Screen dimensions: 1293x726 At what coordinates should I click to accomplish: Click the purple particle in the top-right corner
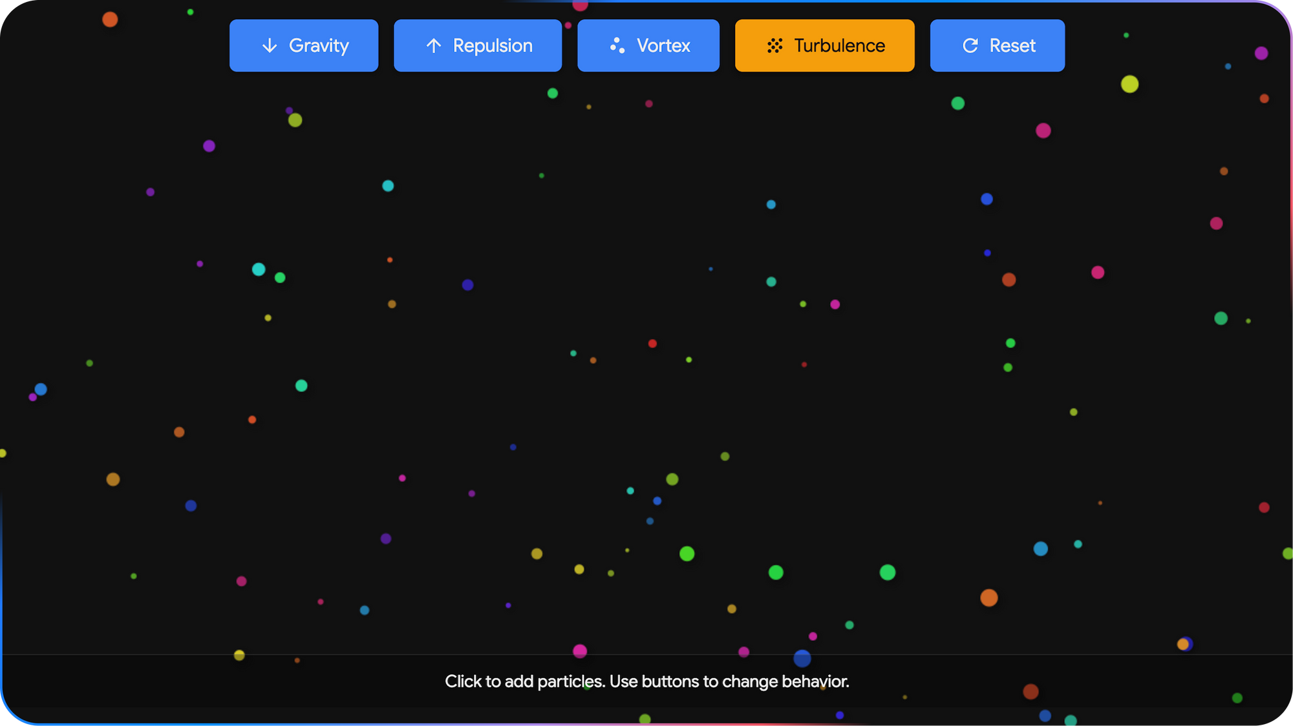pos(1261,53)
